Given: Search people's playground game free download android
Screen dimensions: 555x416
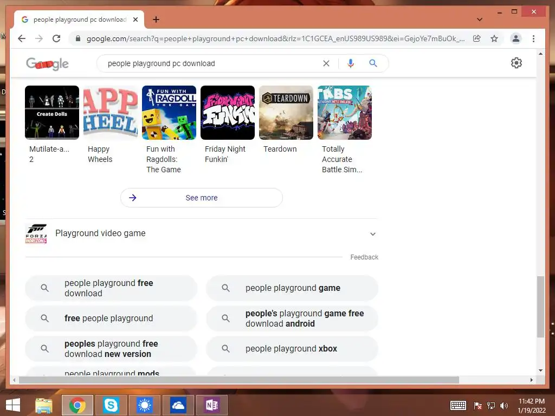Looking at the screenshot, I should (292, 318).
